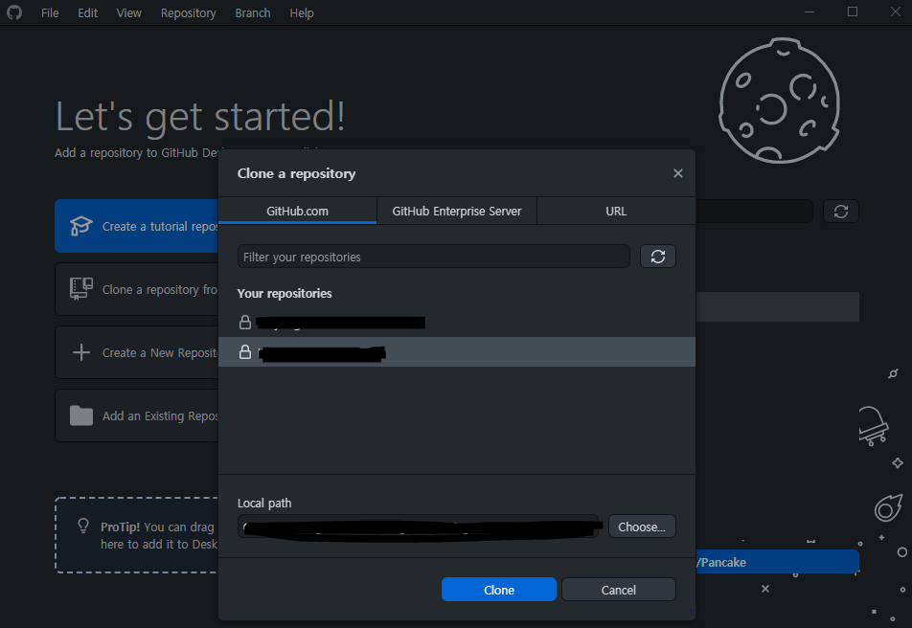Click the /Pancake repository row in background
Screen dimensions: 912x628
tap(778, 562)
